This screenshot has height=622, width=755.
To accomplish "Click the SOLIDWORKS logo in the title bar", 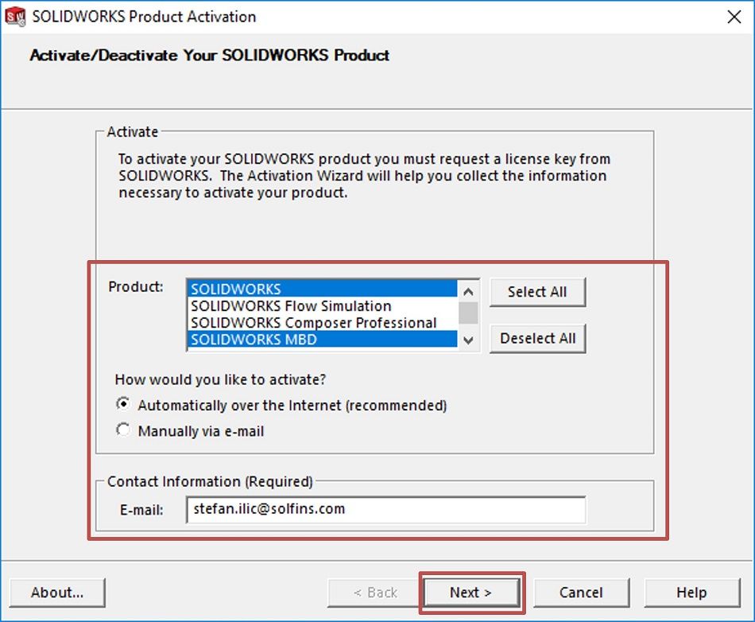I will [14, 16].
